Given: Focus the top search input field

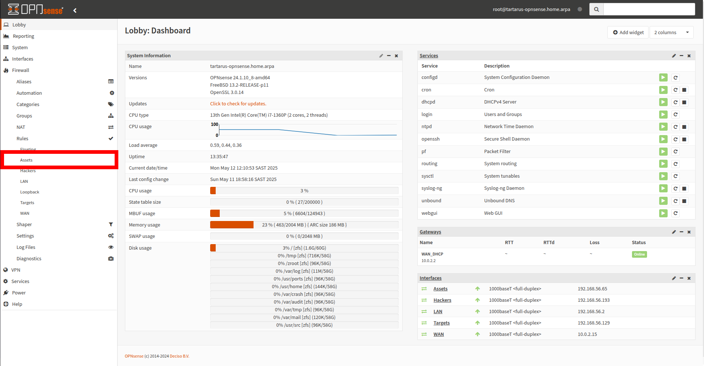Looking at the screenshot, I should (x=649, y=10).
